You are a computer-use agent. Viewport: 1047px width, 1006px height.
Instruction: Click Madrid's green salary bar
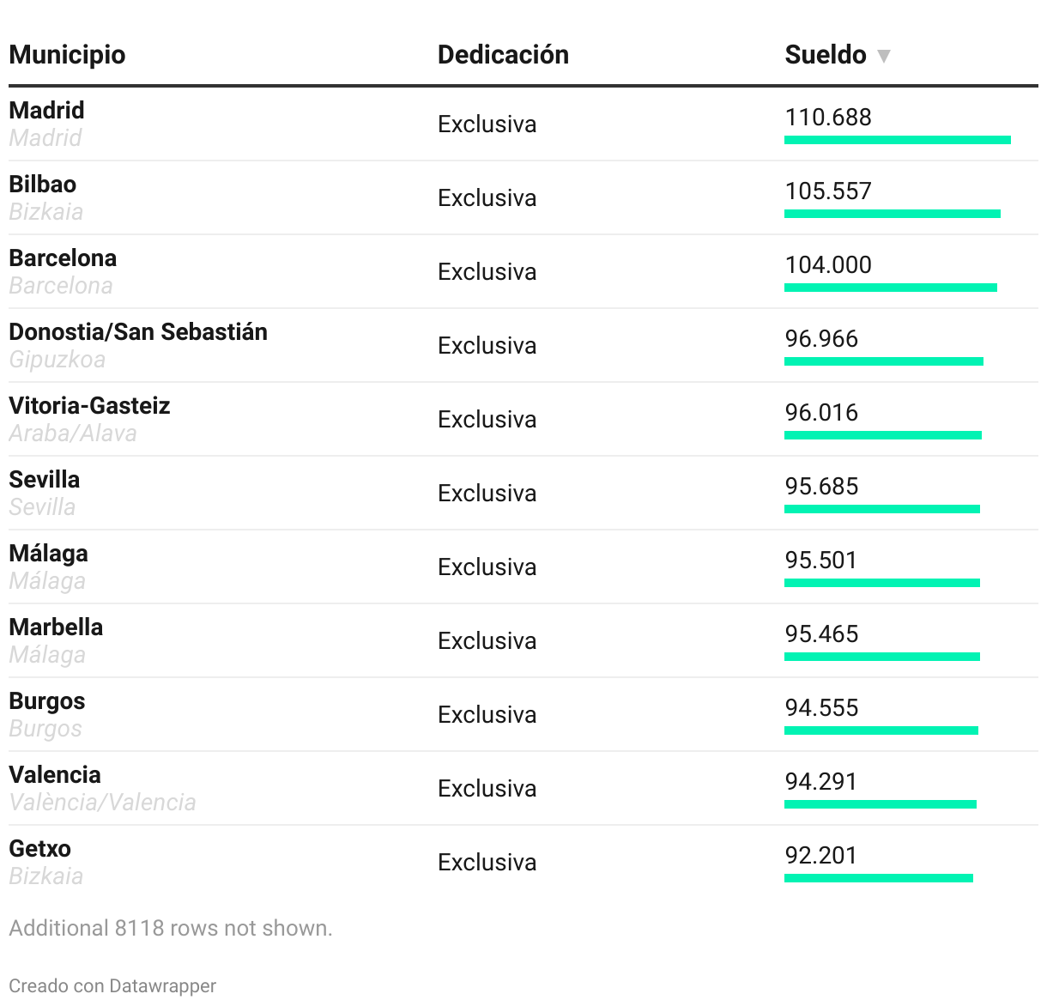pyautogui.click(x=897, y=140)
